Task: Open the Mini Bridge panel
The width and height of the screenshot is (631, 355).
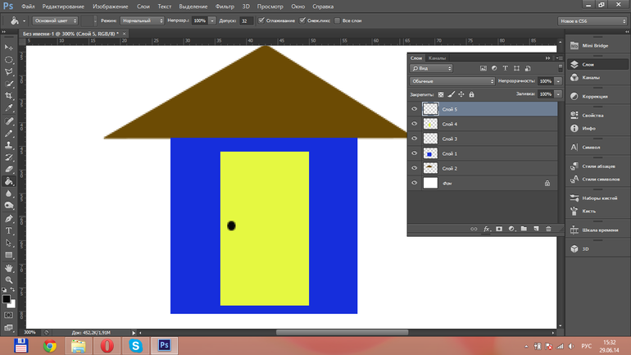Action: click(594, 46)
